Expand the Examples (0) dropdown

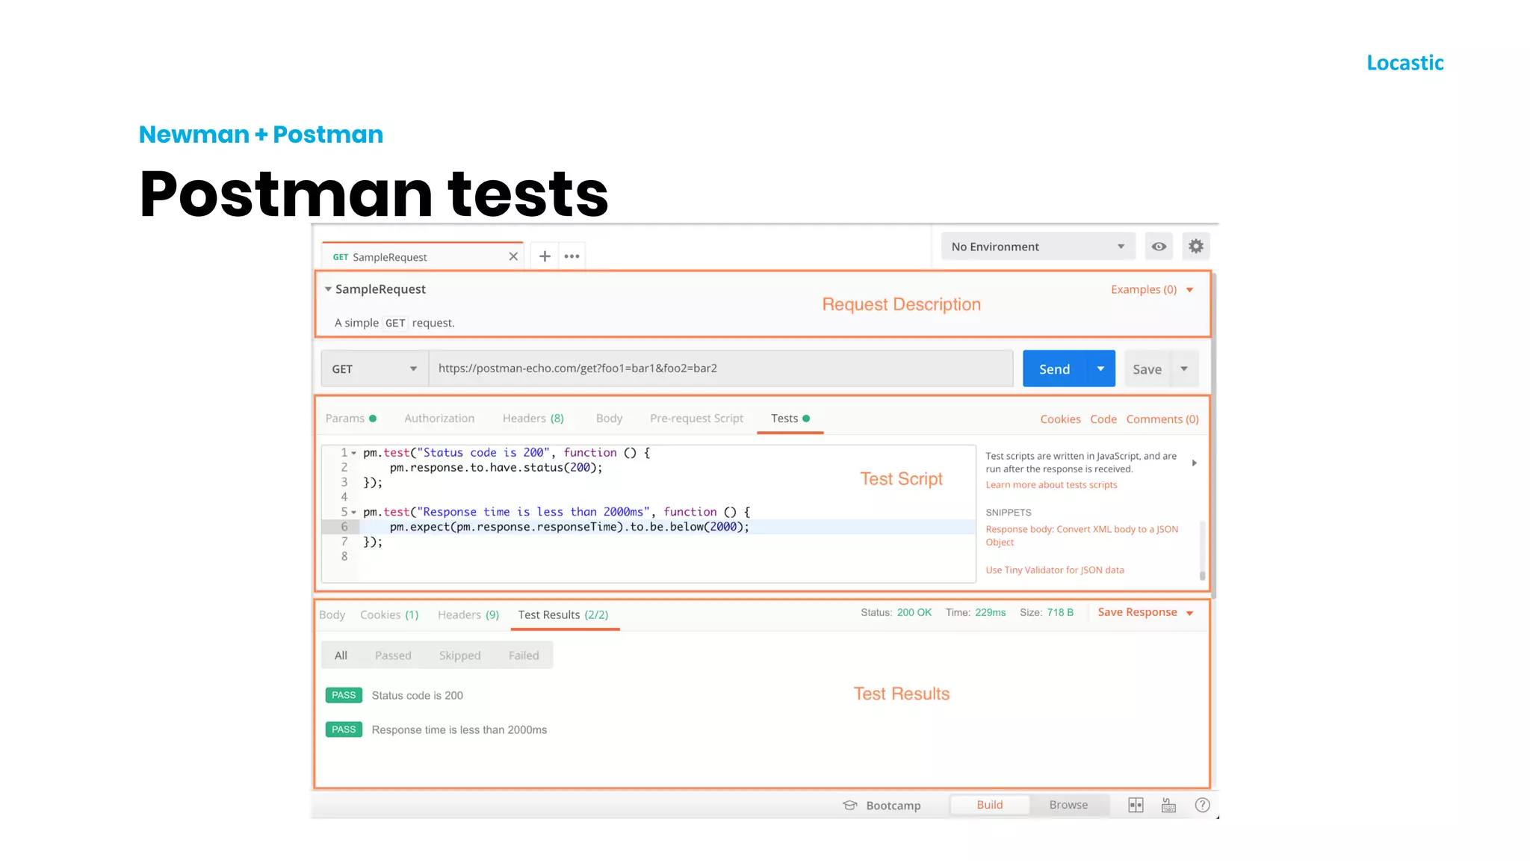point(1152,290)
